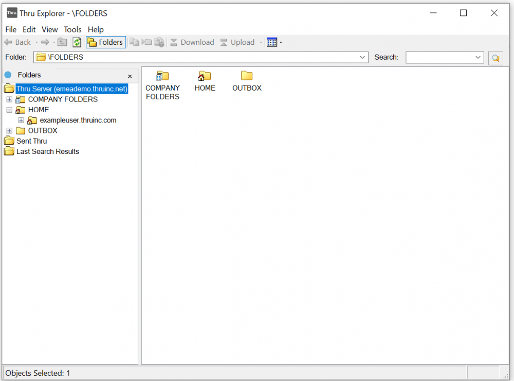Image resolution: width=514 pixels, height=381 pixels.
Task: Expand the OUTBOX tree node
Action: [9, 131]
